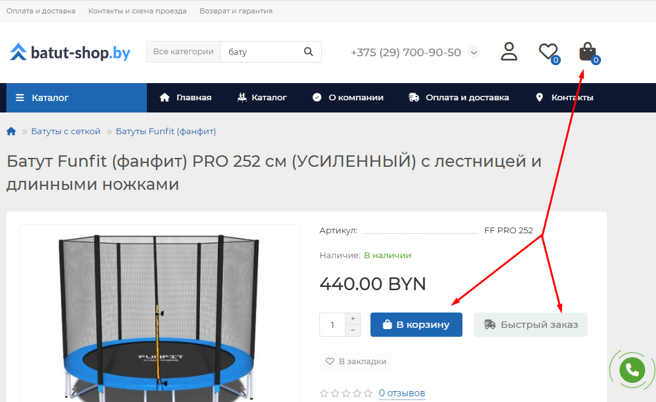The width and height of the screenshot is (656, 402).
Task: Add to bookmarks with В закладки
Action: click(356, 361)
